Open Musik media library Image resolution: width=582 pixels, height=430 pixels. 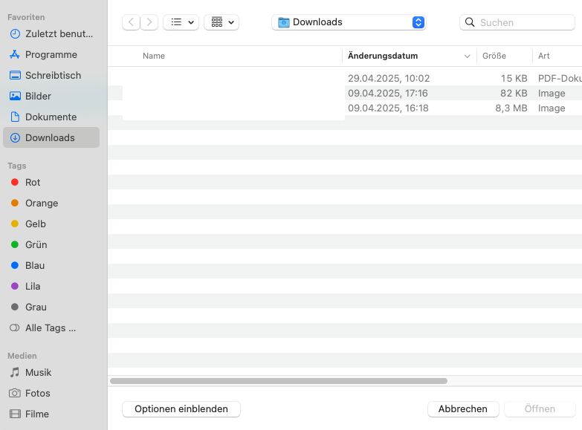[38, 372]
